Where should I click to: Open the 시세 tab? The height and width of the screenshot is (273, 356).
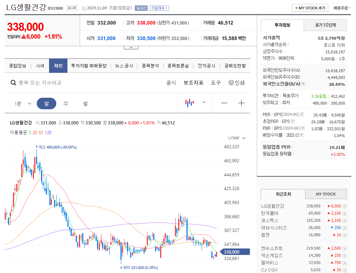(40, 66)
